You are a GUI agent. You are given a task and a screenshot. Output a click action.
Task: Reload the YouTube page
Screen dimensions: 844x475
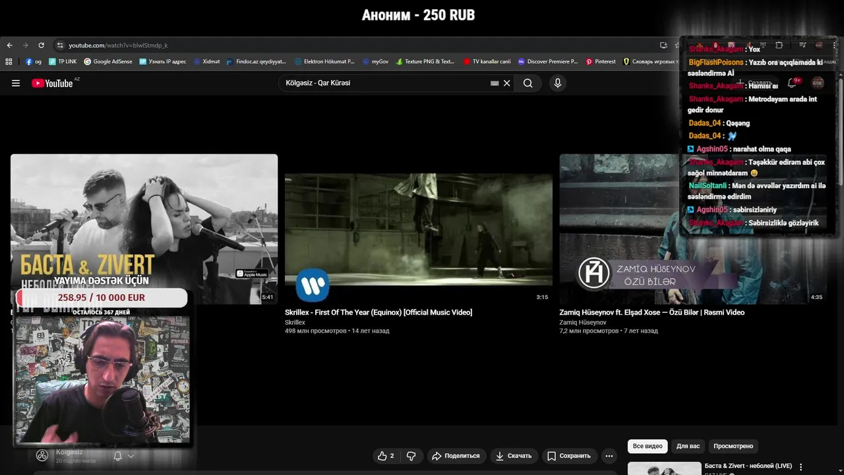pos(41,46)
